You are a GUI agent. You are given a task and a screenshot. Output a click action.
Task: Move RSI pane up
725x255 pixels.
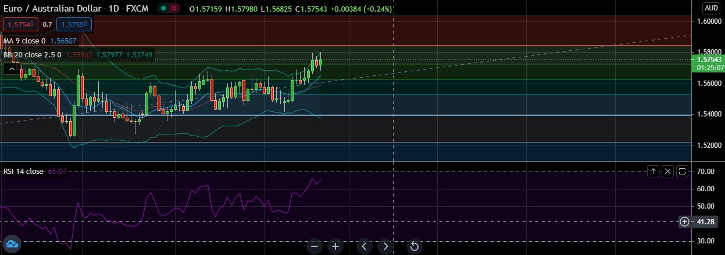(653, 172)
